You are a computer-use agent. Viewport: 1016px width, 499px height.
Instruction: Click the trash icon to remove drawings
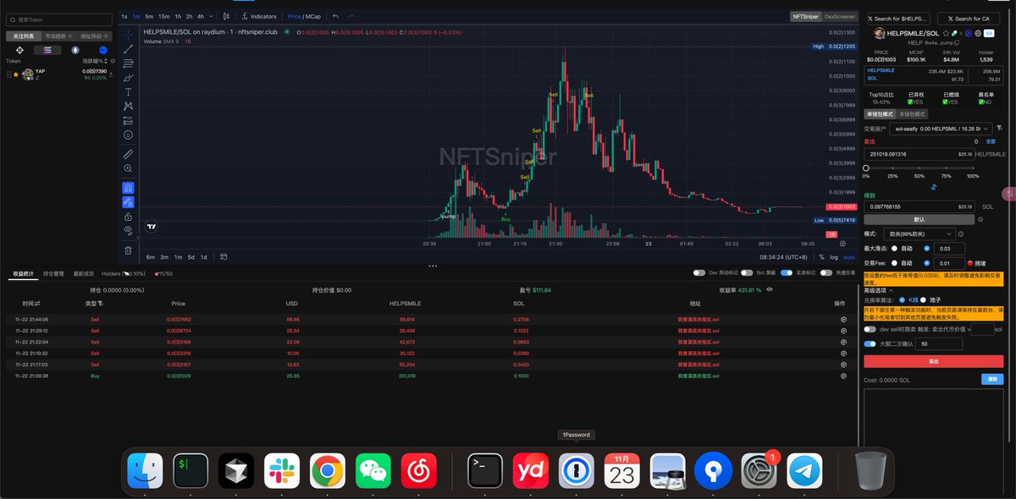pyautogui.click(x=128, y=249)
